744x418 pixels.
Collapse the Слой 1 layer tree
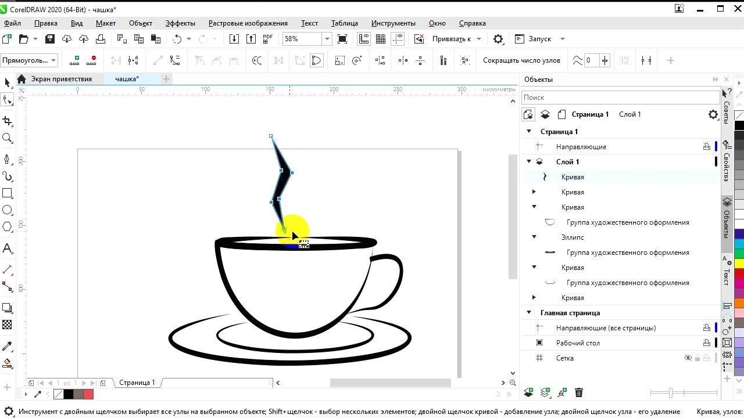tap(529, 162)
